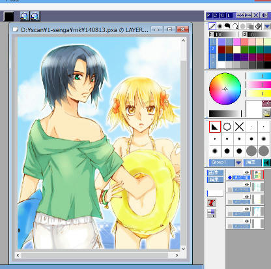Adjust the t 100 density slider
271x269 pixels.
[x=223, y=35]
